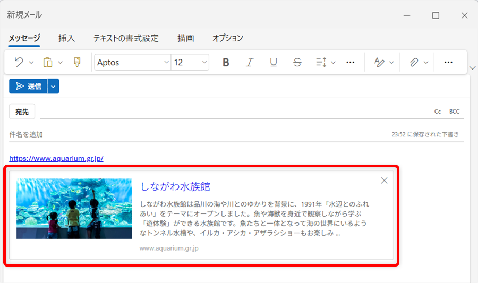478x283 pixels.
Task: Toggle Underline formatting
Action: tap(274, 63)
